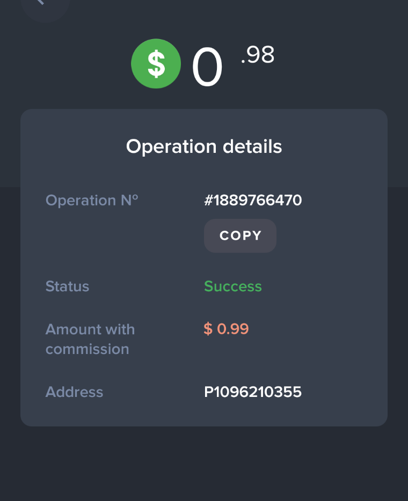Click the white dollar symbol inside the green circle
The width and height of the screenshot is (408, 501).
click(x=156, y=64)
